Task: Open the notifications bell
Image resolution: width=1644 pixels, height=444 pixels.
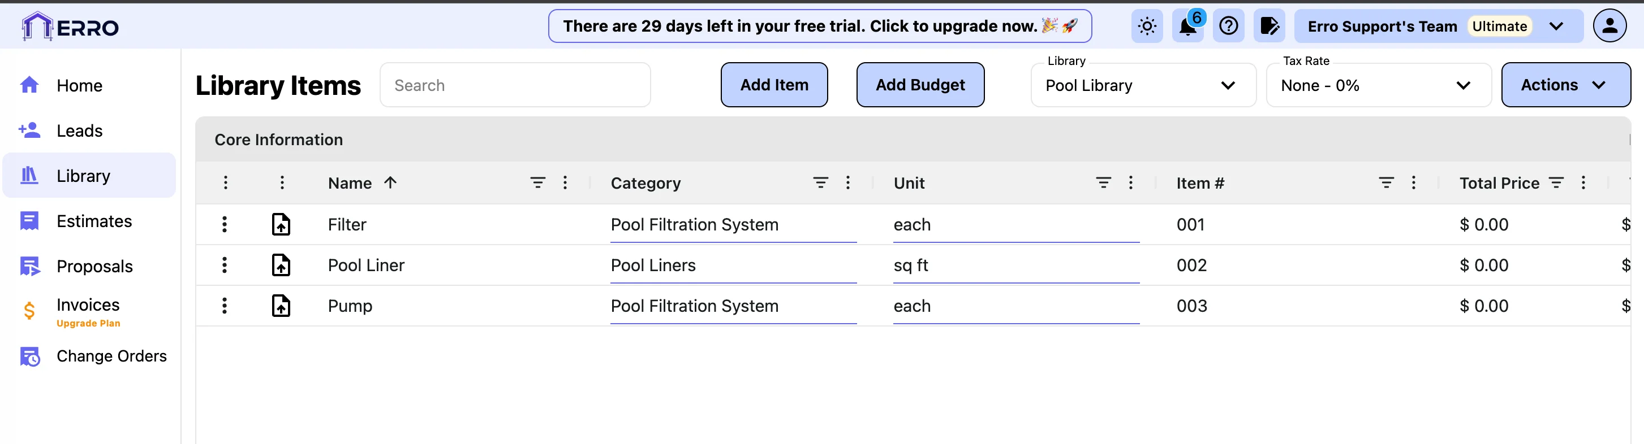Action: point(1187,26)
